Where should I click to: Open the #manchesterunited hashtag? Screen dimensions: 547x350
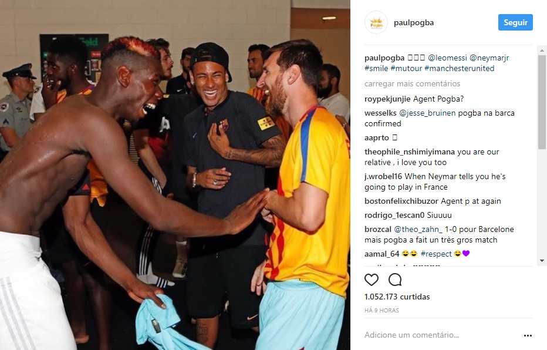(459, 68)
